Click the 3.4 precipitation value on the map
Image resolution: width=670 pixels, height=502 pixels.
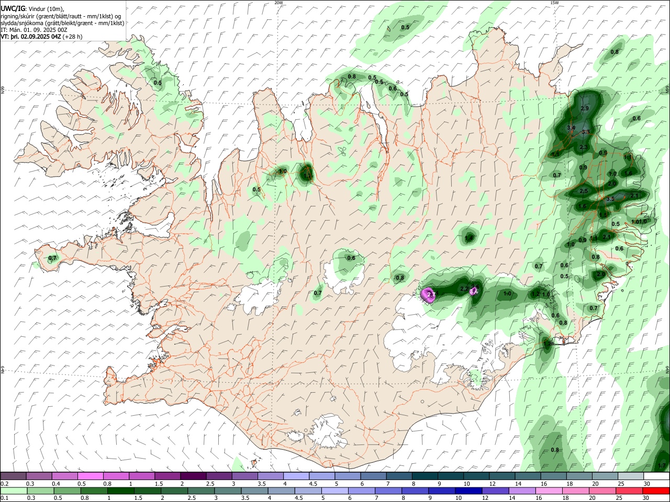571,128
